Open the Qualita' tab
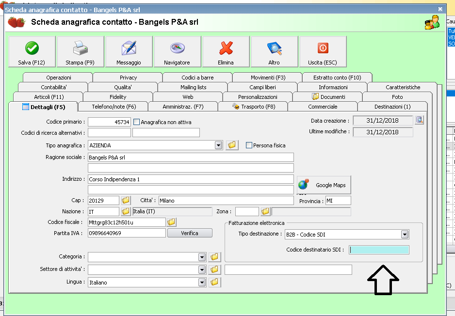Image resolution: width=455 pixels, height=316 pixels. [x=123, y=87]
